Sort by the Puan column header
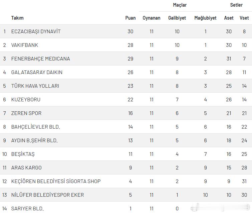This screenshot has height=214, width=252. click(131, 18)
